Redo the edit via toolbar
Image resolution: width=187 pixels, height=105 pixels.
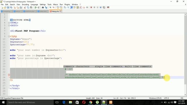click(x=39, y=8)
